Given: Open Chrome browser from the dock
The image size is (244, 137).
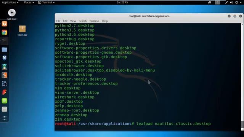Looking at the screenshot, I should 4,32.
